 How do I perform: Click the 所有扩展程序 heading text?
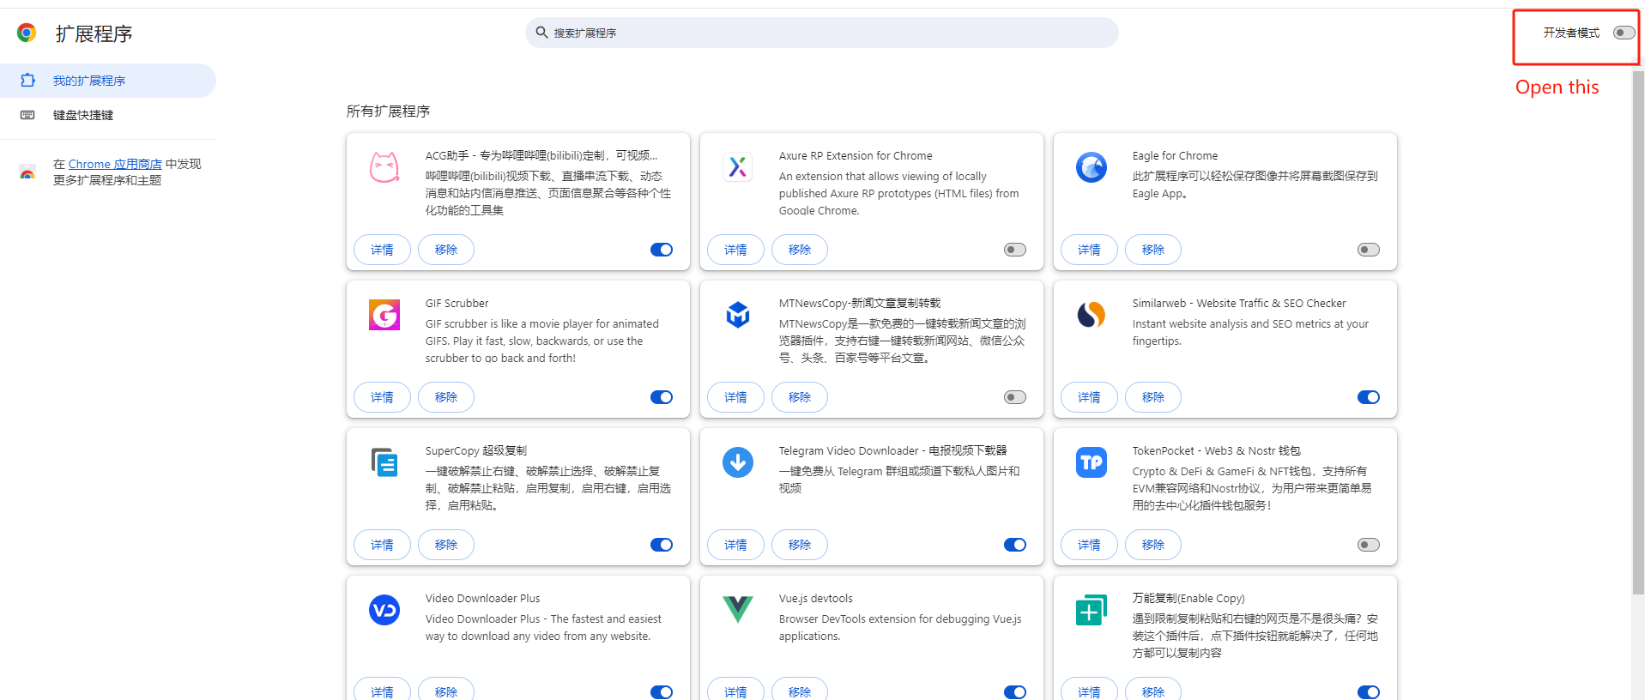point(388,112)
